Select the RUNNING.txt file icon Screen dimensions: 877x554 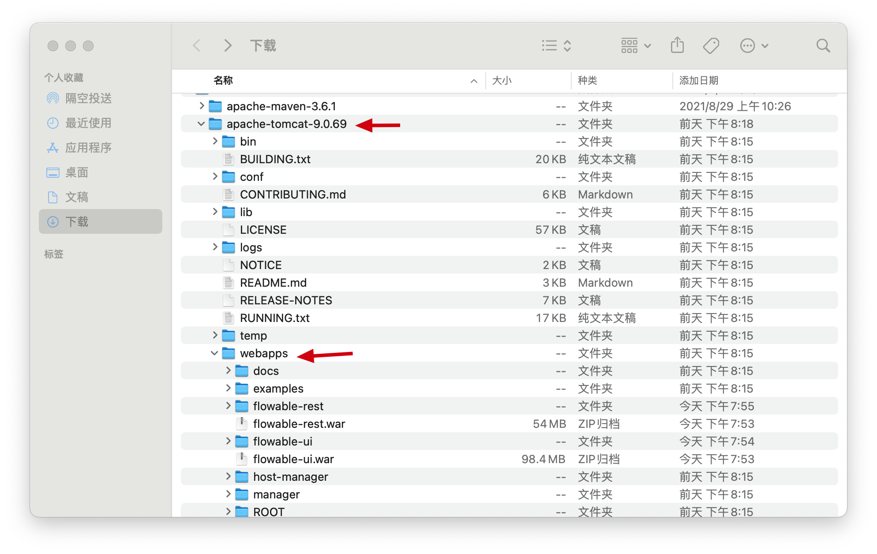tap(229, 318)
